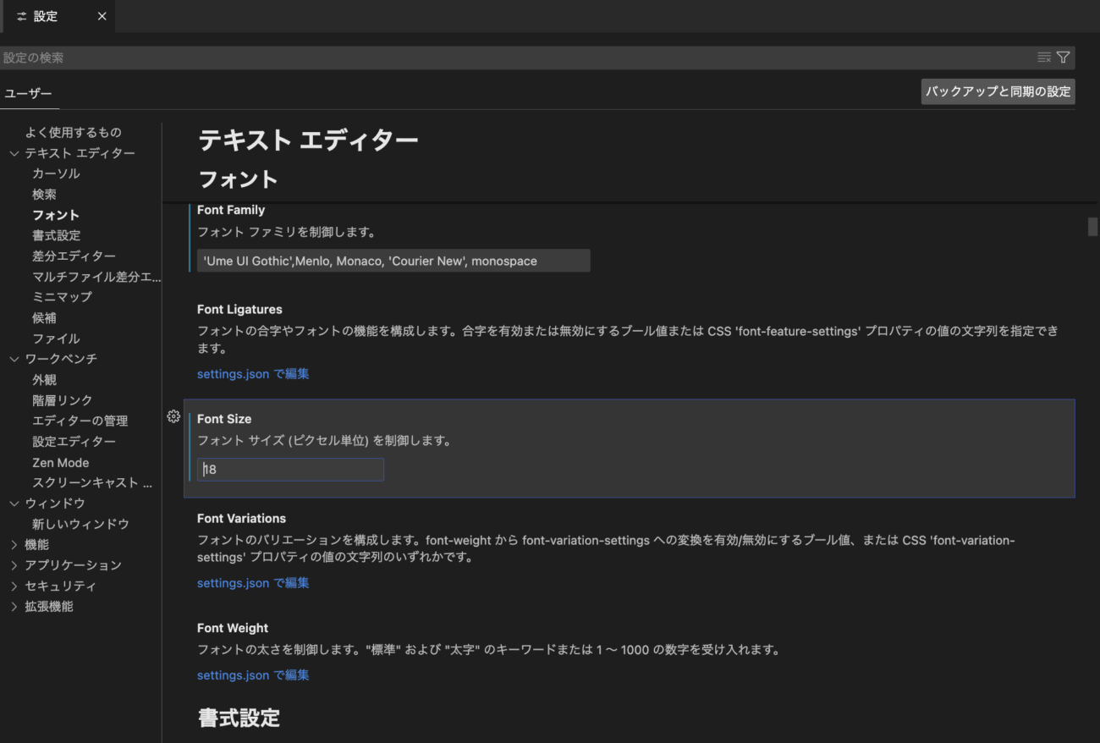Select the 設定 editor tab
The image size is (1100, 743).
46,16
